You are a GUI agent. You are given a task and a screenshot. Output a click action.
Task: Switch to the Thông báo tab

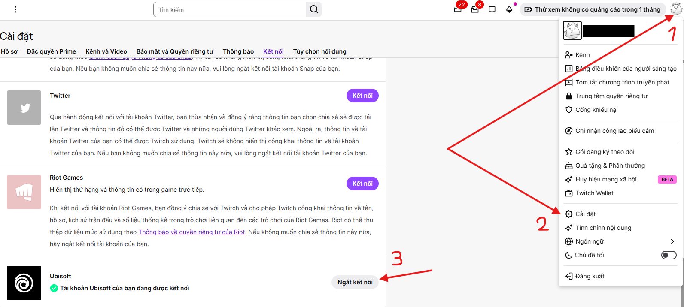(x=238, y=51)
